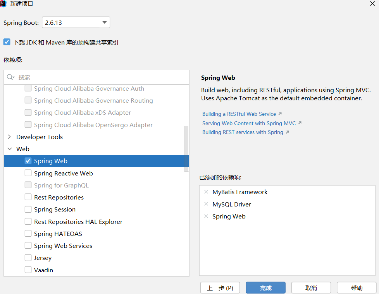Select the Spring Reactive Web row label

(63, 173)
